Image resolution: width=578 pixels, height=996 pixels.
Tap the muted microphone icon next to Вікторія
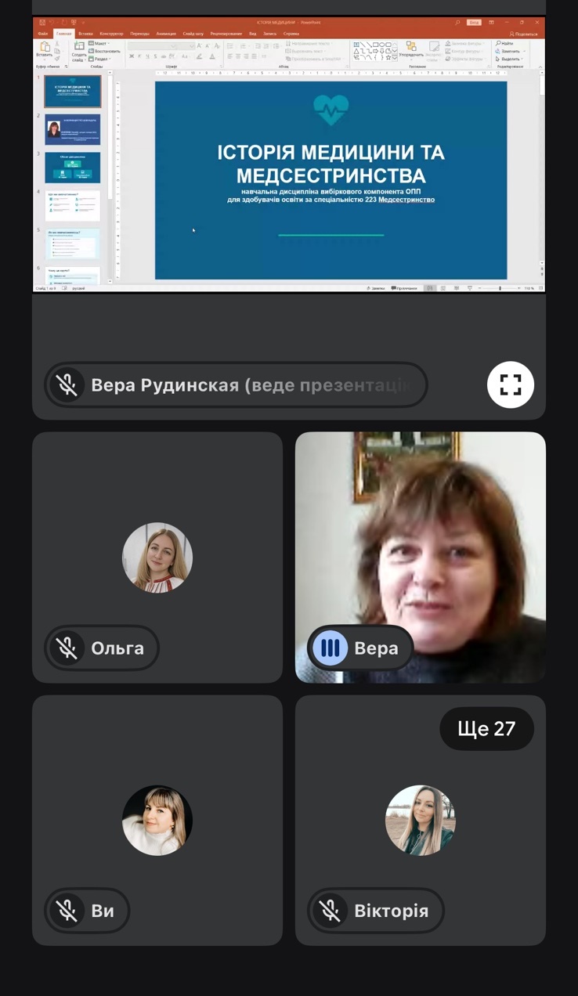(330, 911)
